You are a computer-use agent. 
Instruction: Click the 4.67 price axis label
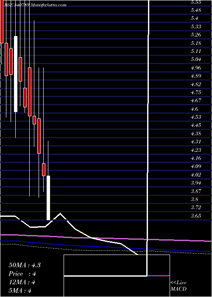point(196,101)
